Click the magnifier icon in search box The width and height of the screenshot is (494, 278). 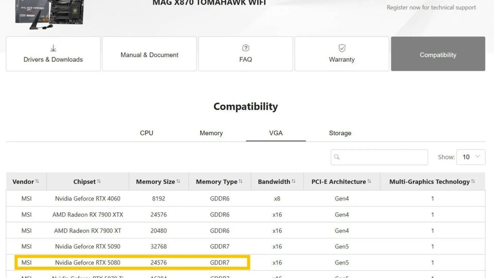point(337,157)
